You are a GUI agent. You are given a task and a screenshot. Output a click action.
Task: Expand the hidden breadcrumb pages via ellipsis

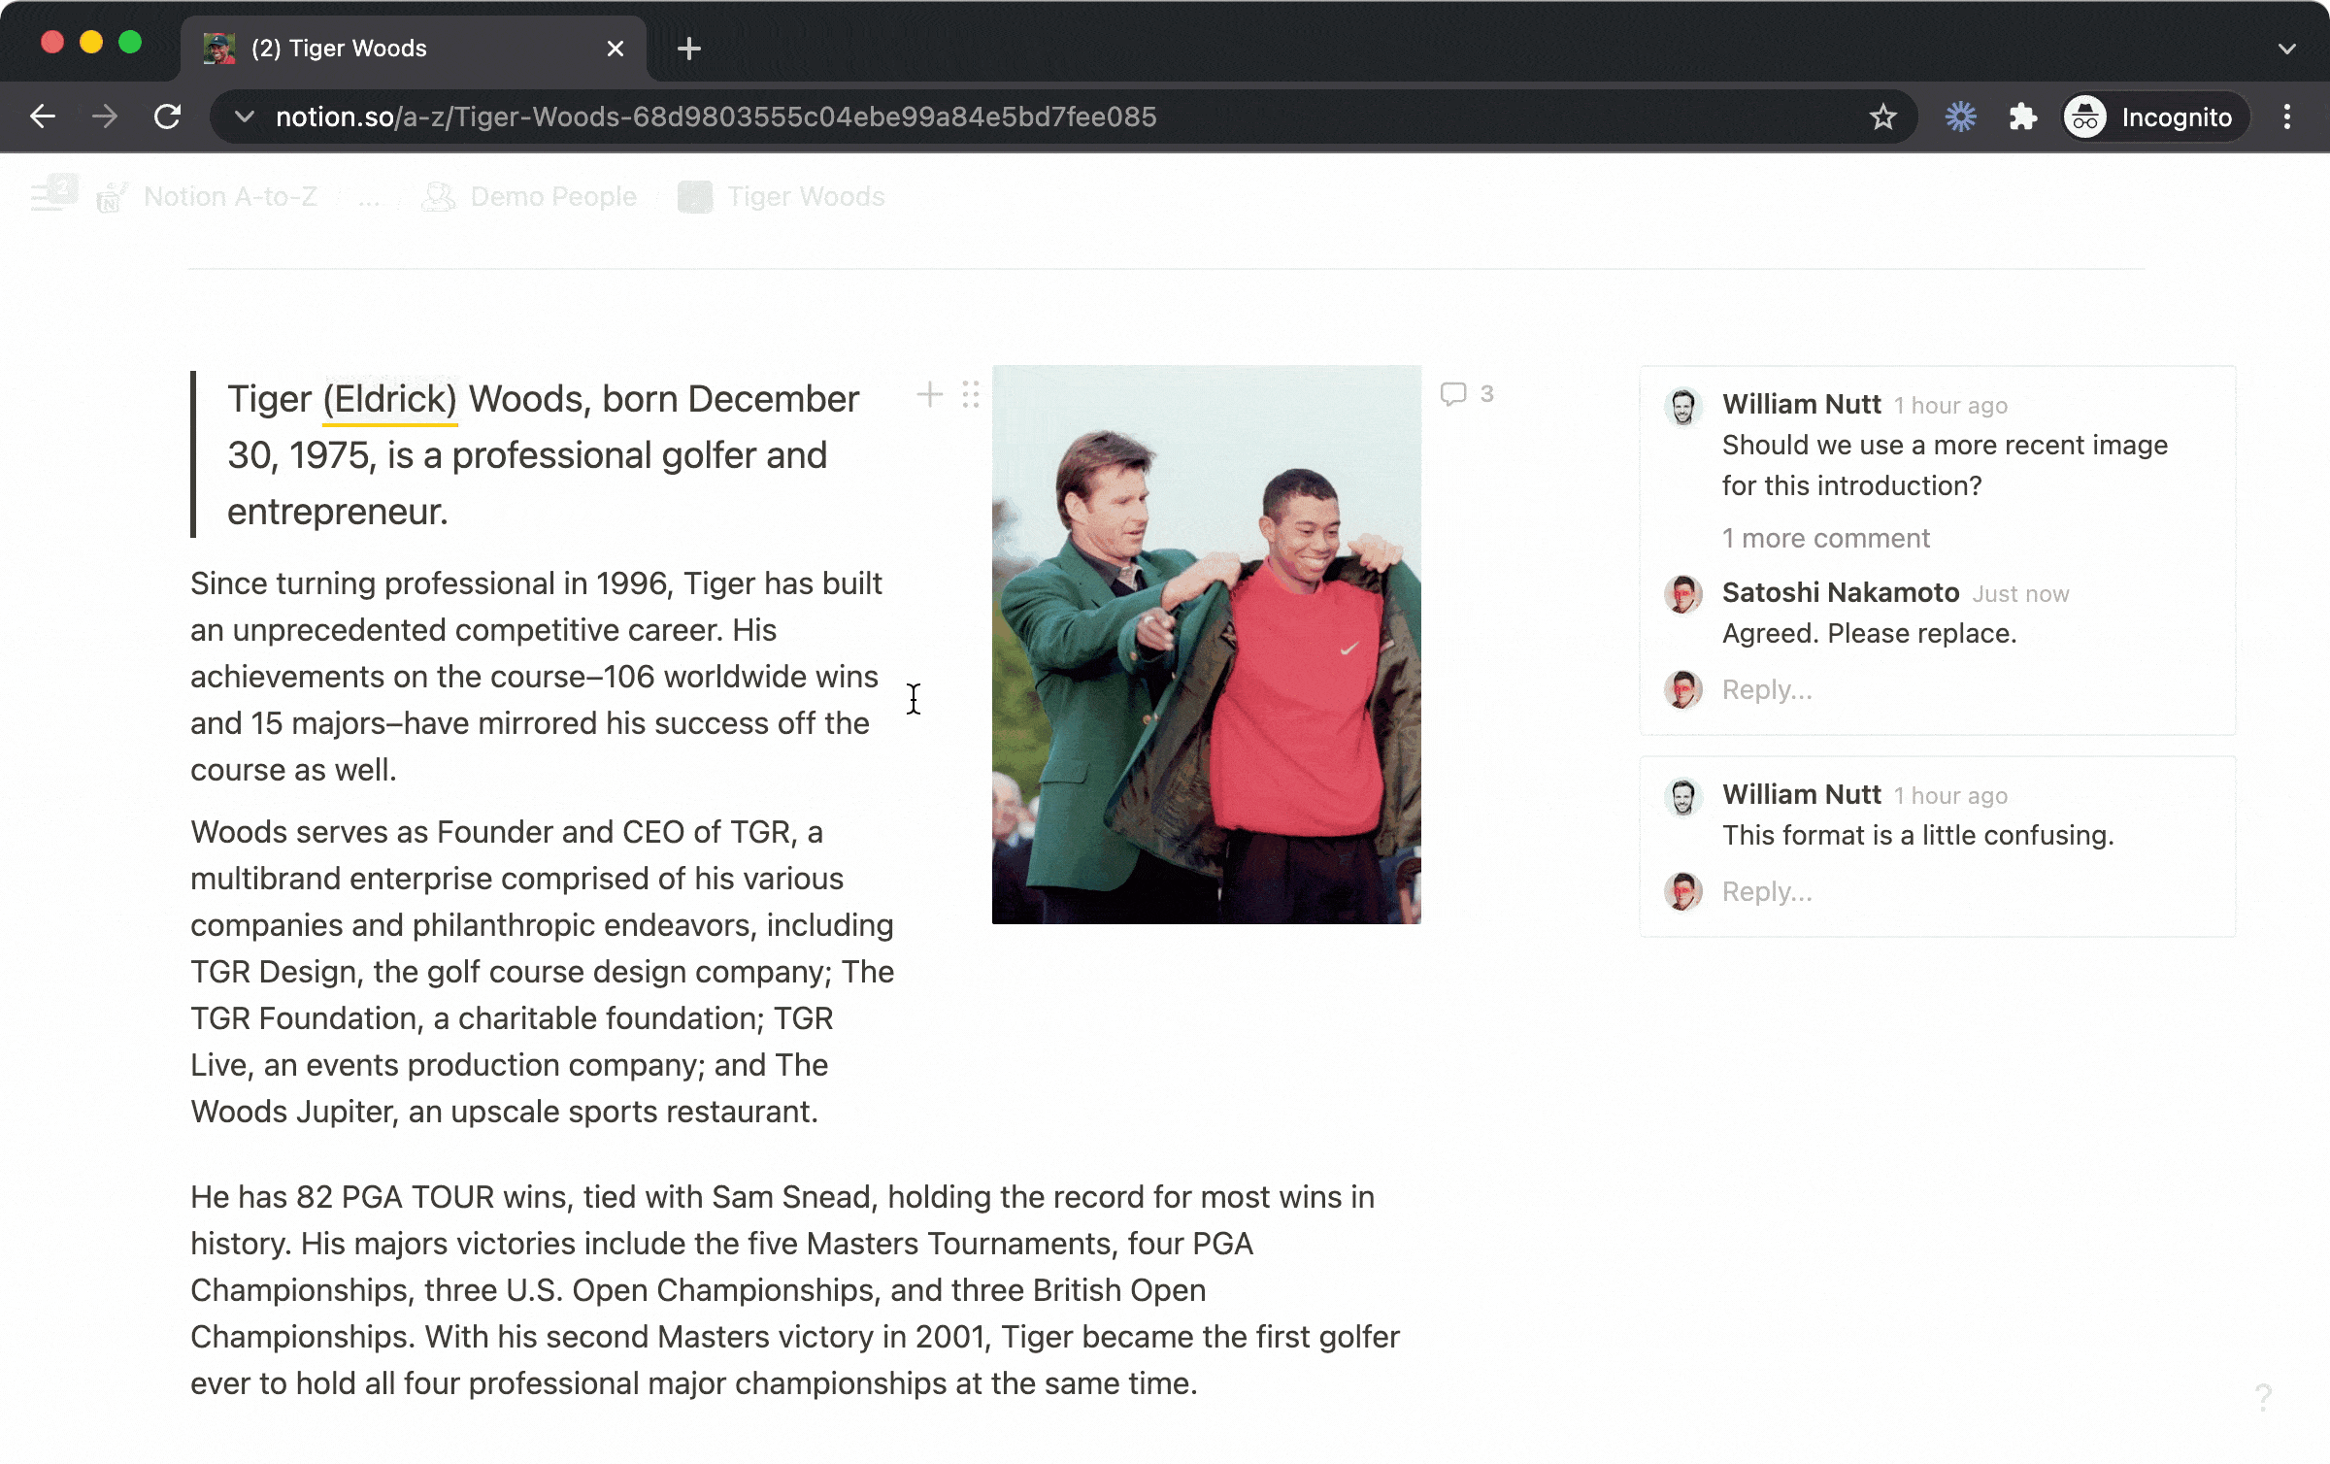coord(370,197)
